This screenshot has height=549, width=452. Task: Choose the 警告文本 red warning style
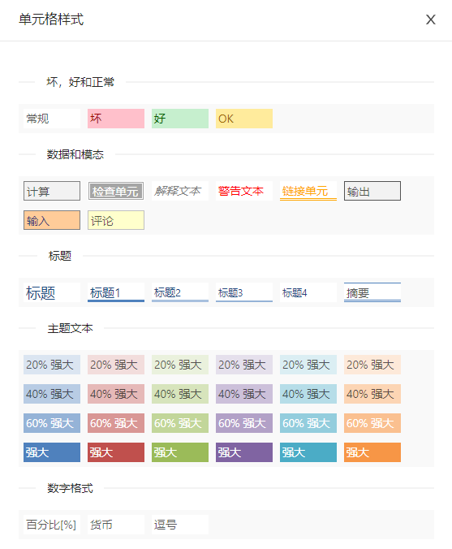point(243,191)
